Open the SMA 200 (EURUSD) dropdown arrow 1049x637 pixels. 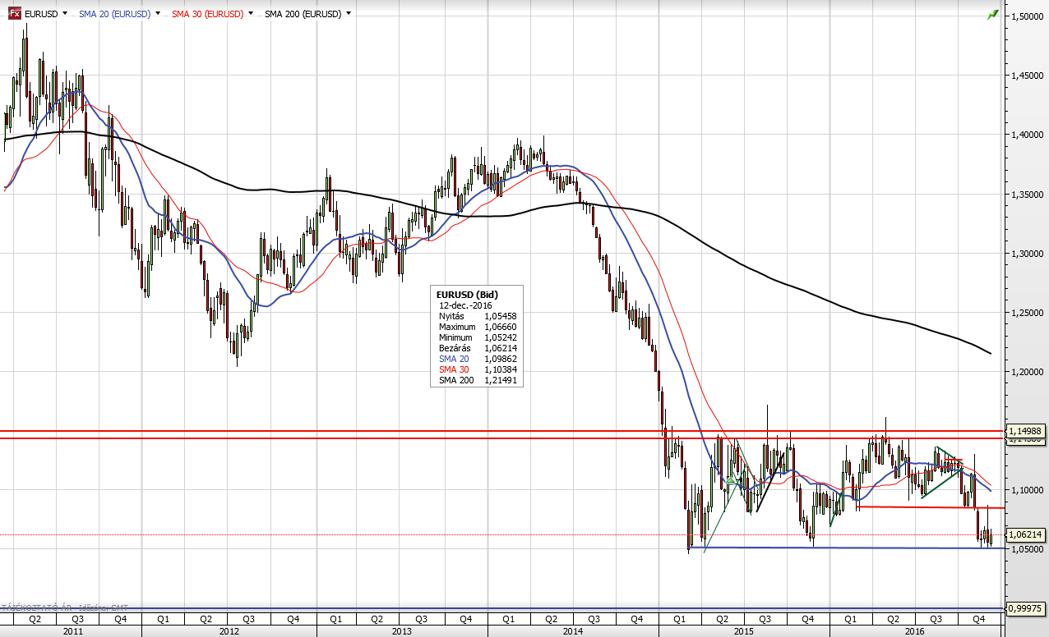pyautogui.click(x=349, y=14)
